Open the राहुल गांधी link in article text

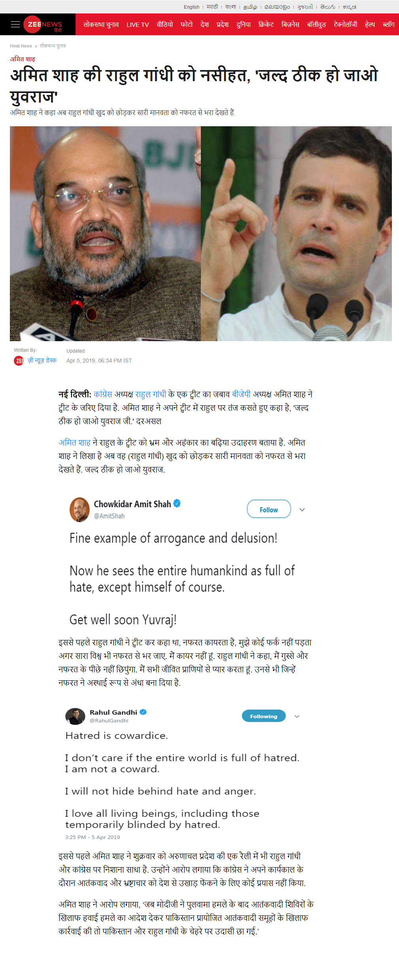(x=150, y=394)
